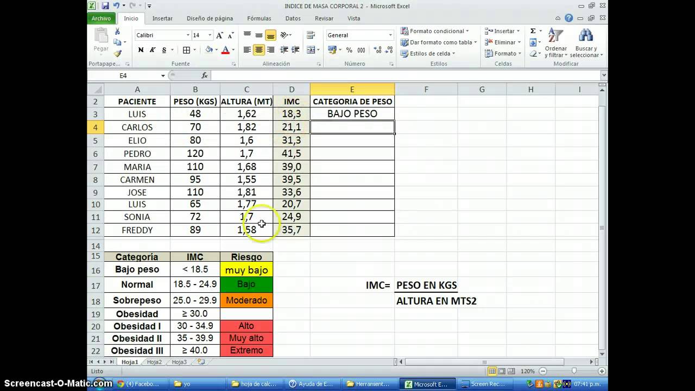Click the top align icon
Image resolution: width=695 pixels, height=391 pixels.
[247, 35]
